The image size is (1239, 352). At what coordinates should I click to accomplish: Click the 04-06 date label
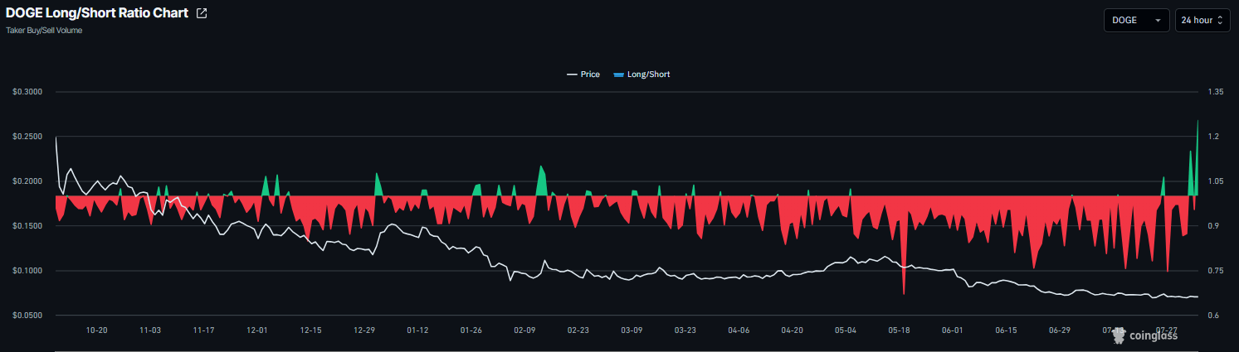[739, 330]
